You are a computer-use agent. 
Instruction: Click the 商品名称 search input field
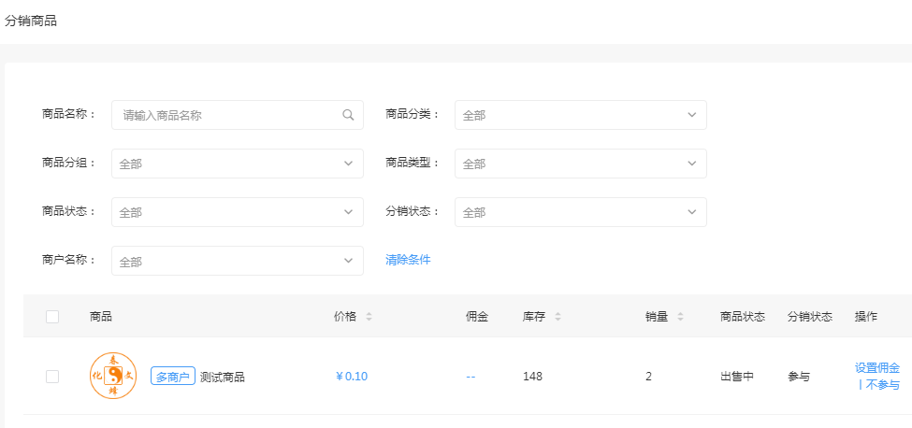click(229, 115)
